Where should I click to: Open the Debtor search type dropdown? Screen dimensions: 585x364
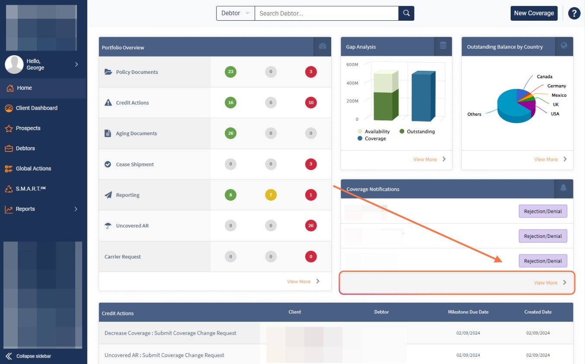tap(235, 13)
